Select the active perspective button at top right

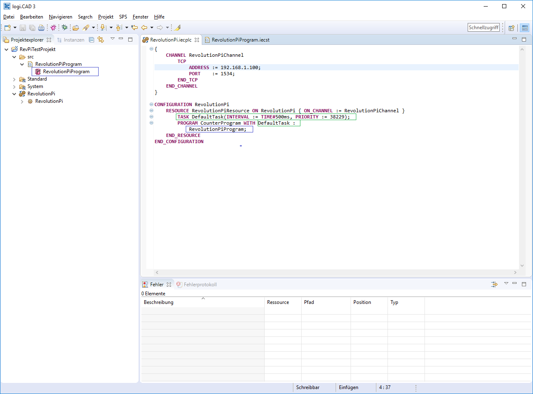tap(525, 28)
